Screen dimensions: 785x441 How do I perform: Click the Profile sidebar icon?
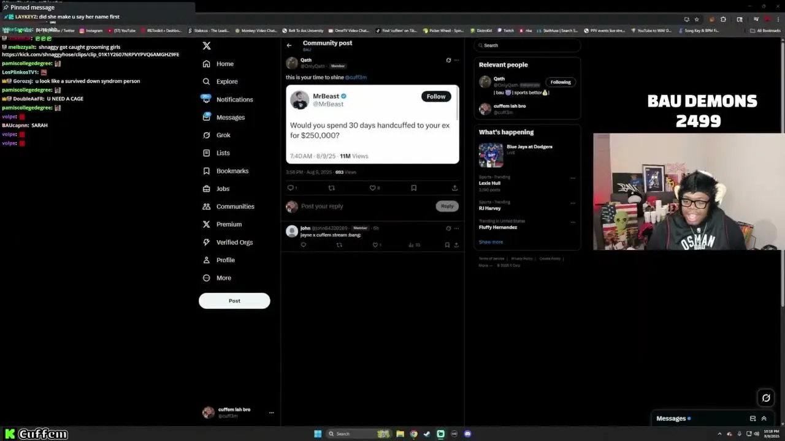point(207,260)
